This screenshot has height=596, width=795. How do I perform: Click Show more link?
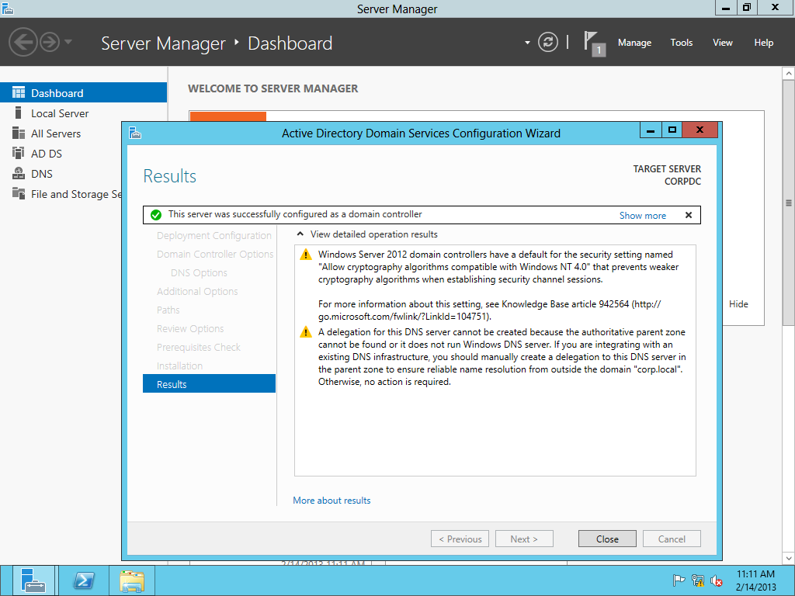pyautogui.click(x=642, y=216)
